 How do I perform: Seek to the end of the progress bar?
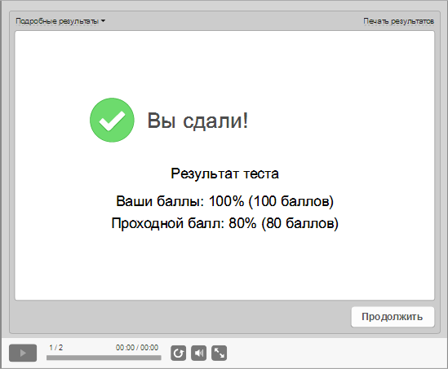(160, 358)
